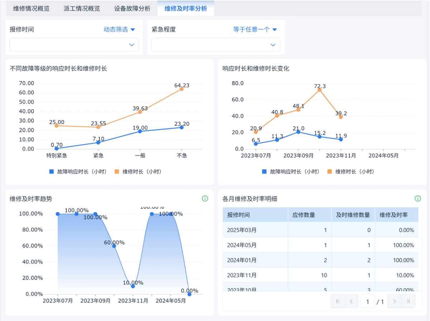Click the 40.8 repair duration point
Viewport: 430px width, 321px height.
(x=277, y=116)
